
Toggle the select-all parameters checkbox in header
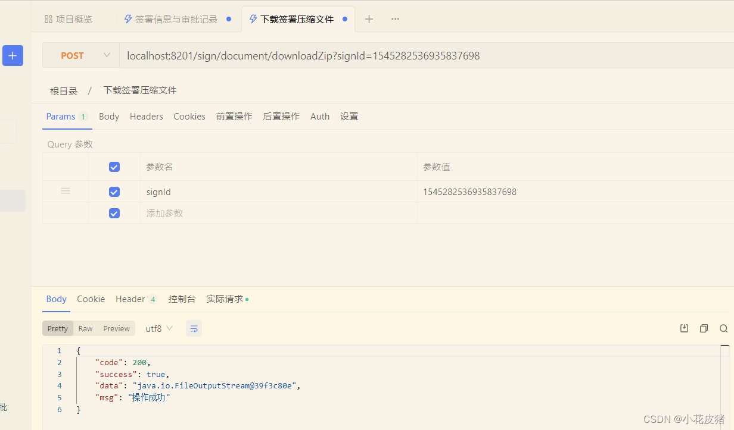[x=114, y=167]
